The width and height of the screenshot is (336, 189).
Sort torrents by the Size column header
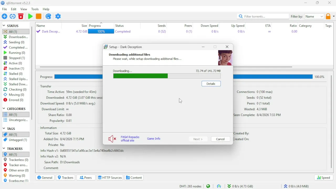(x=75, y=26)
